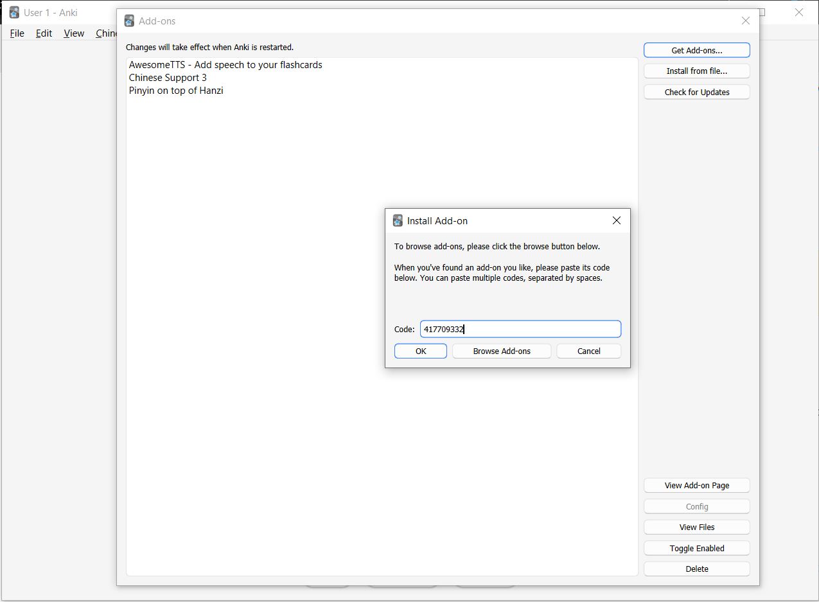Click the 'To browse add-ons' instruction text
The image size is (819, 602).
[497, 247]
